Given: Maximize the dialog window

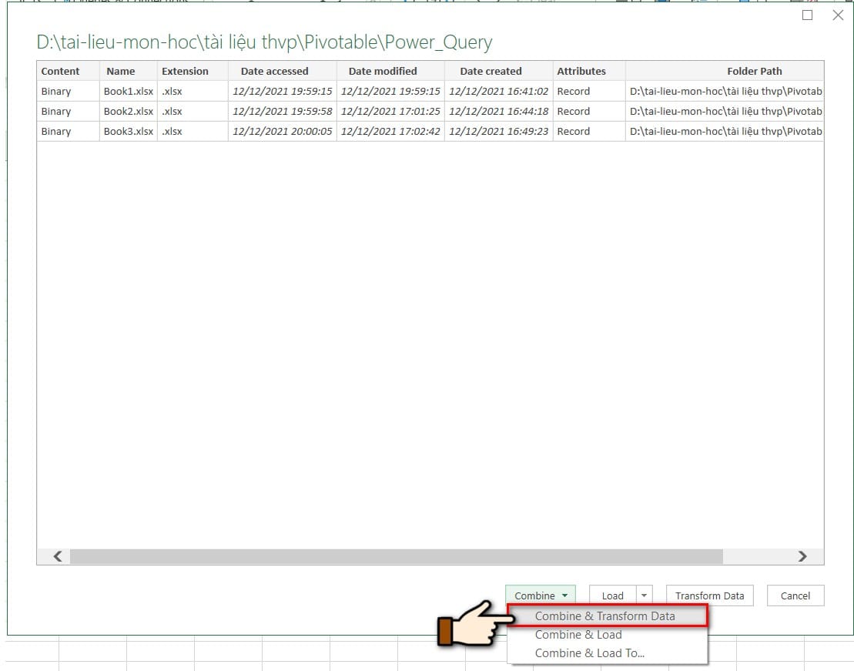Looking at the screenshot, I should [807, 15].
